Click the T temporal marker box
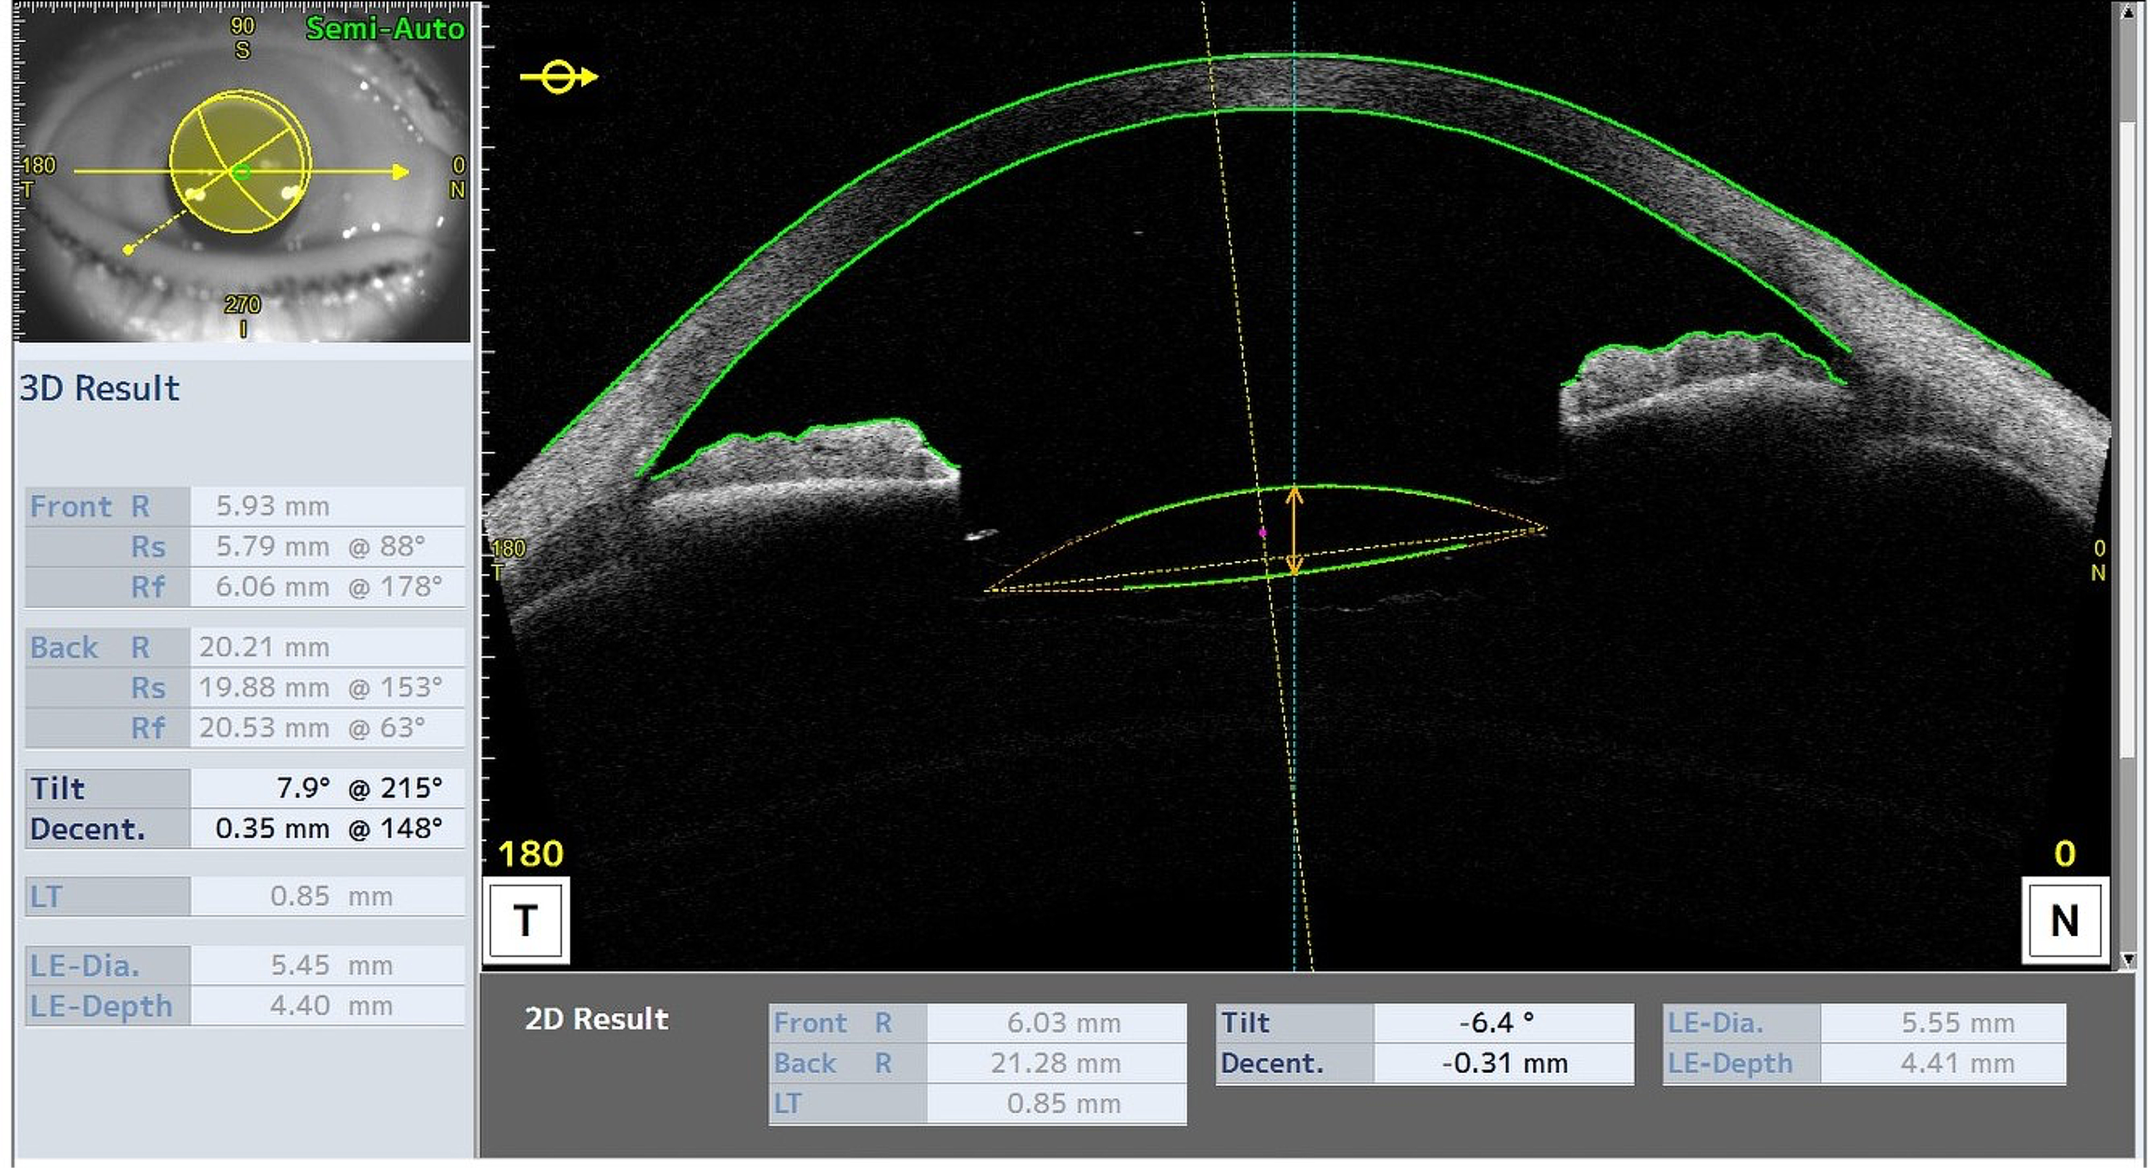The image size is (2150, 1169). (x=525, y=921)
